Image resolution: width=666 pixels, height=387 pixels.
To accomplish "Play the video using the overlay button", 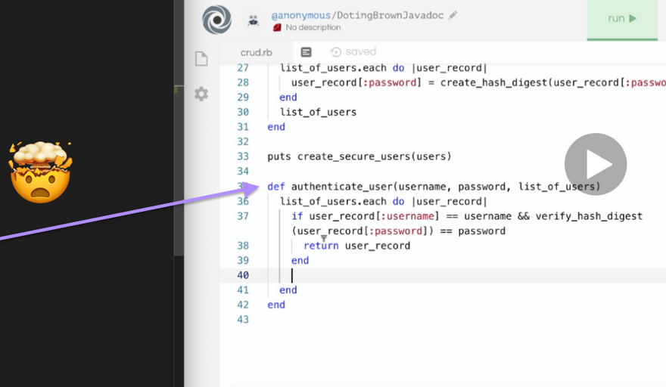I will (x=596, y=164).
